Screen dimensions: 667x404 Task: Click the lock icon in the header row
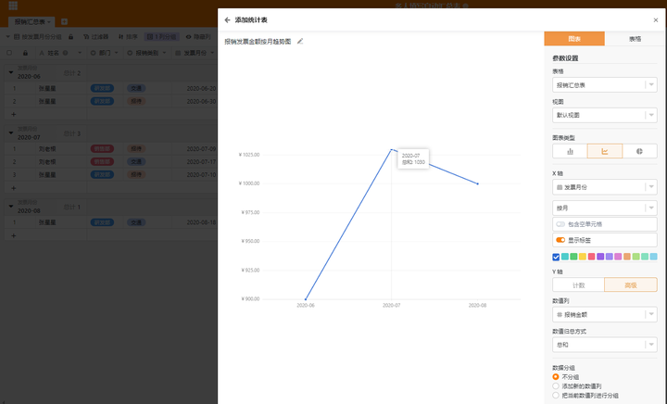(25, 53)
